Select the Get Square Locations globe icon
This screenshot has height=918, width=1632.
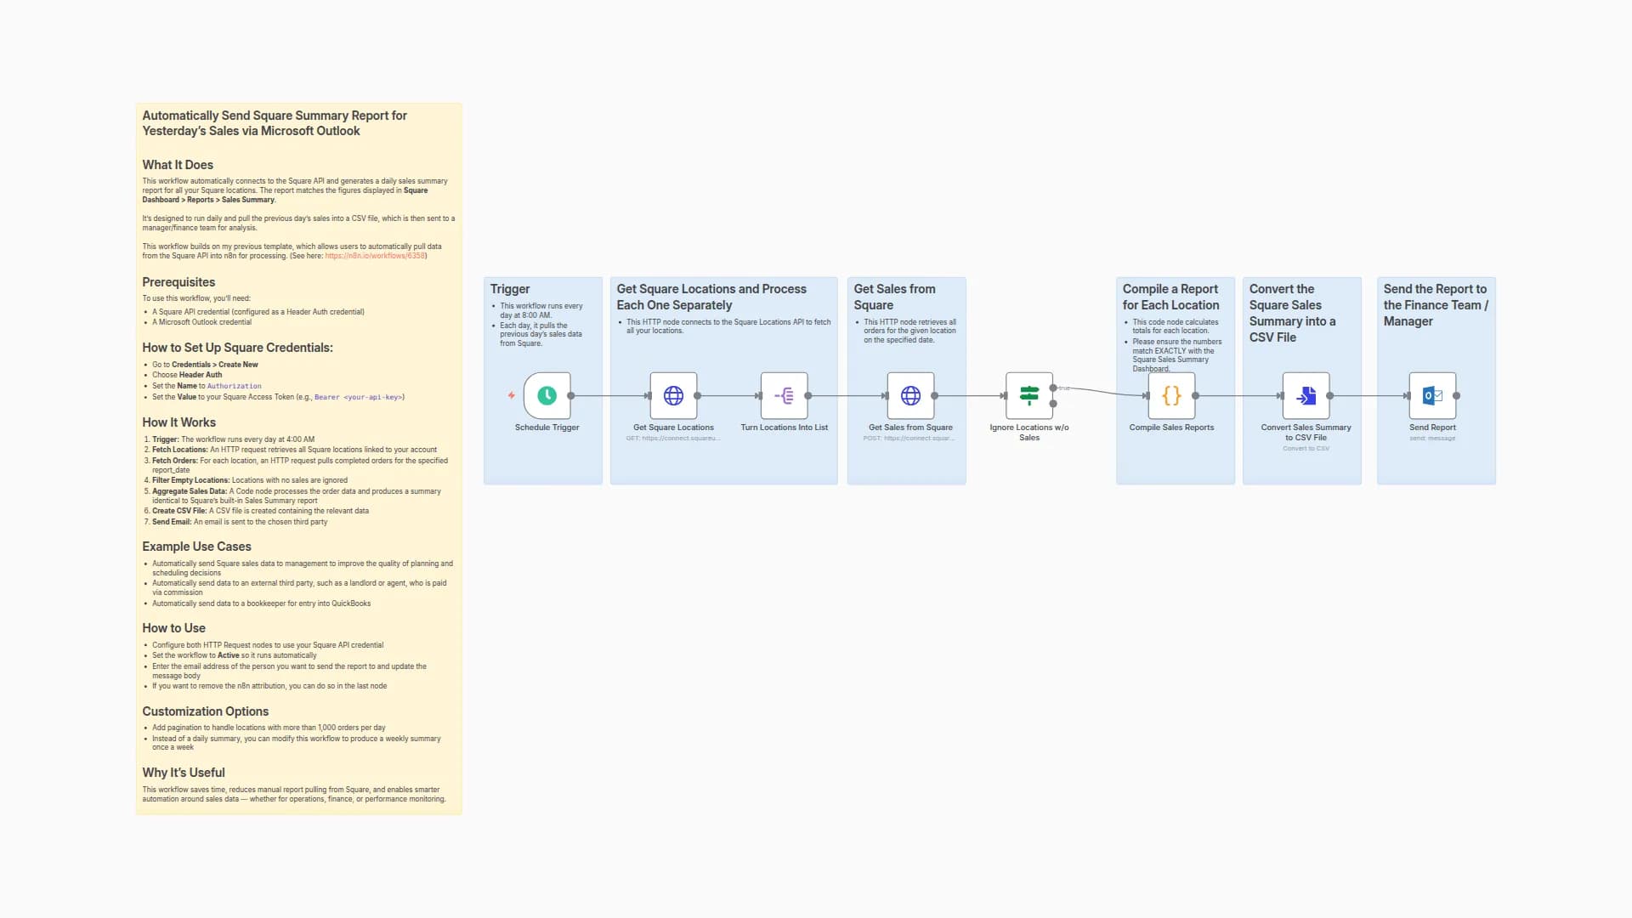tap(673, 394)
